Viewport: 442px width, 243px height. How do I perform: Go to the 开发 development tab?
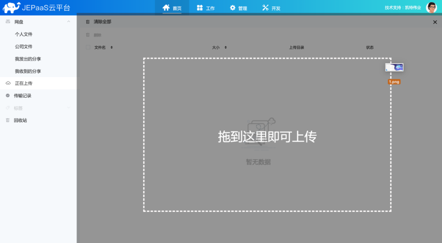click(x=271, y=8)
